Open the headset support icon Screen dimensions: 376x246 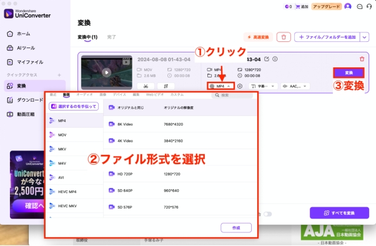[x=369, y=6]
